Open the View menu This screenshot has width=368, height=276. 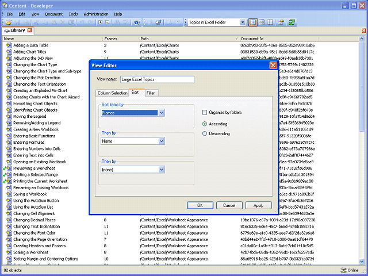(x=35, y=14)
